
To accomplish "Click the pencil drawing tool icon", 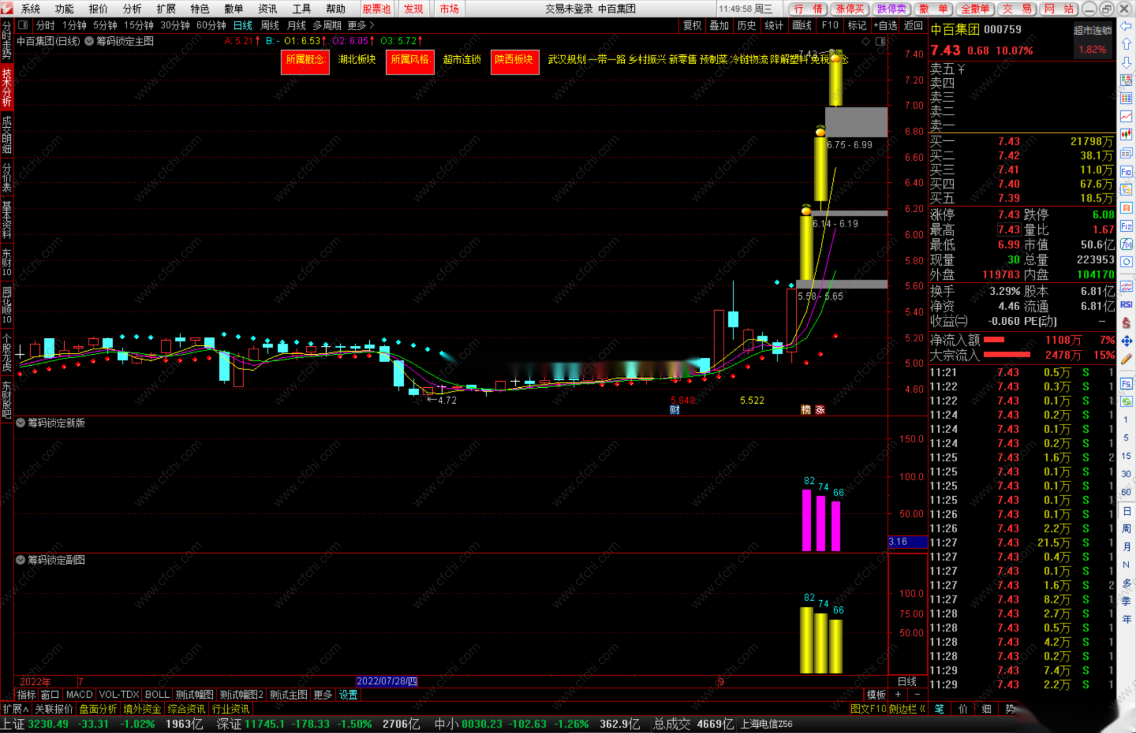I will coord(1126,359).
